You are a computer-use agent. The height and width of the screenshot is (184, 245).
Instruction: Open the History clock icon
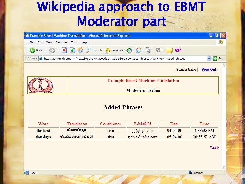pyautogui.click(x=129, y=50)
